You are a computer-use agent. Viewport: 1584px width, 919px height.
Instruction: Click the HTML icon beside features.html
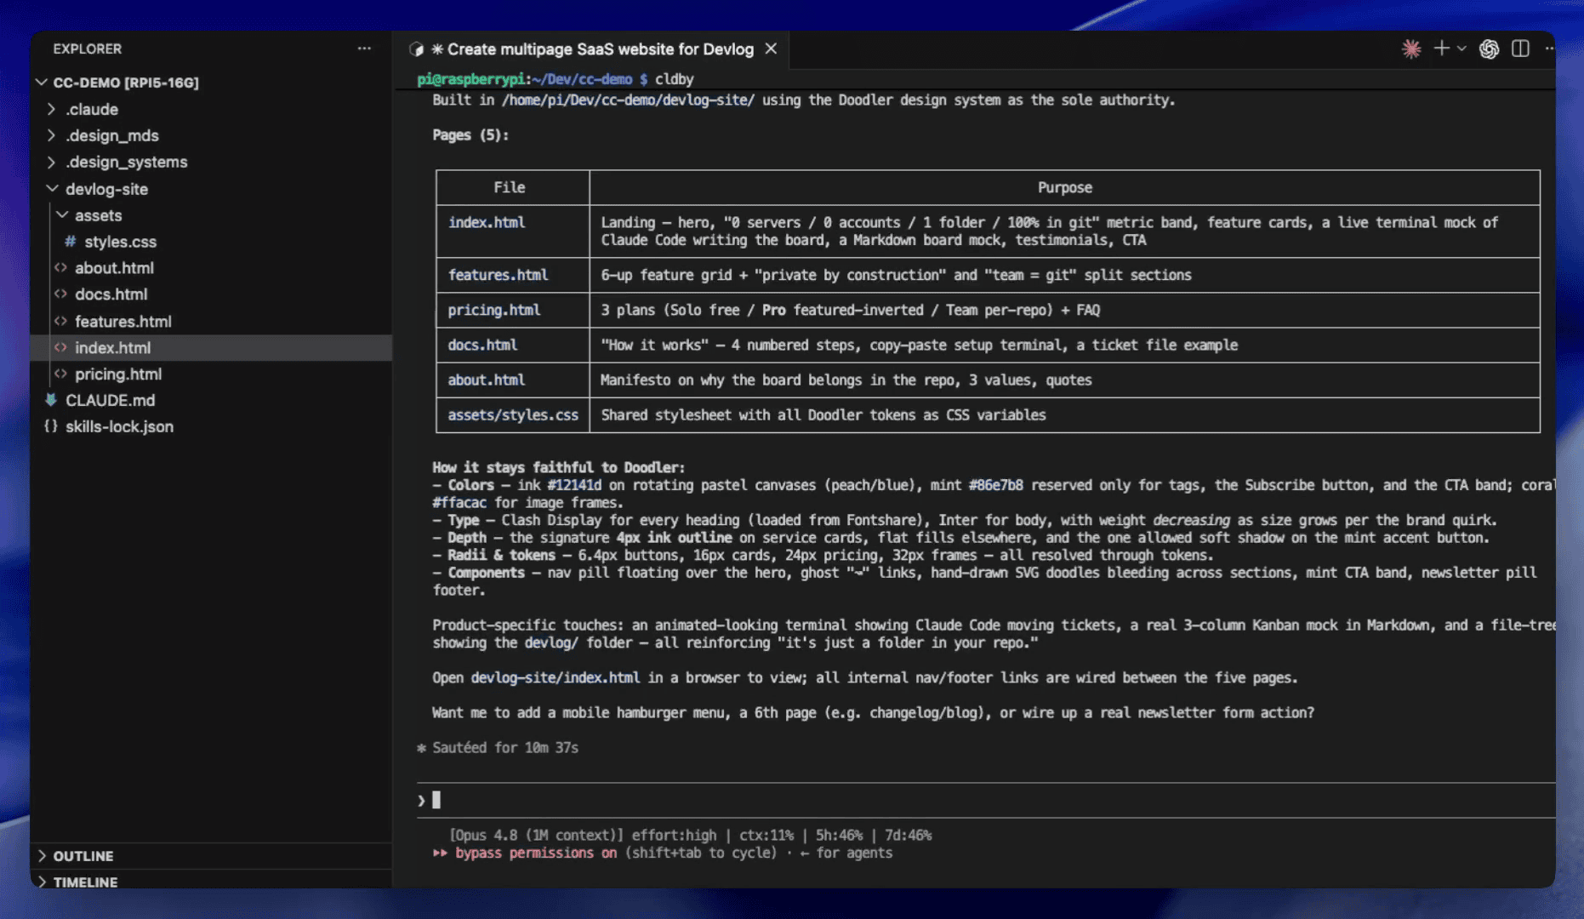pos(60,322)
